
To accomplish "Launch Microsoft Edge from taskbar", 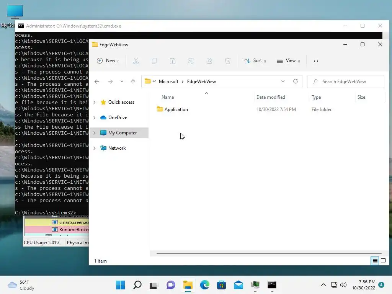I will pos(205,285).
